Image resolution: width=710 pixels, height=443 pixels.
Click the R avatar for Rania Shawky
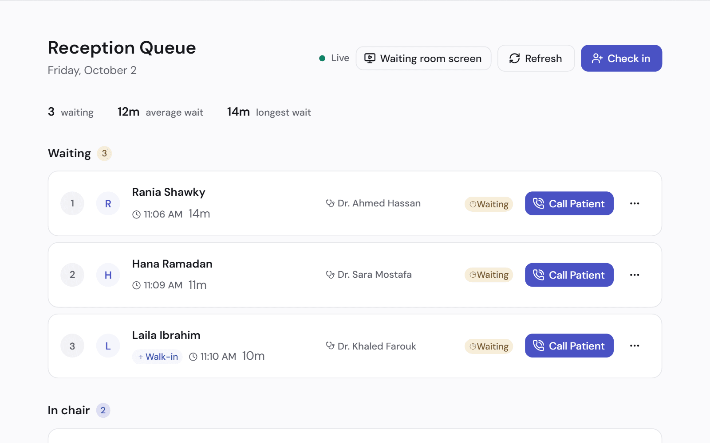[108, 204]
